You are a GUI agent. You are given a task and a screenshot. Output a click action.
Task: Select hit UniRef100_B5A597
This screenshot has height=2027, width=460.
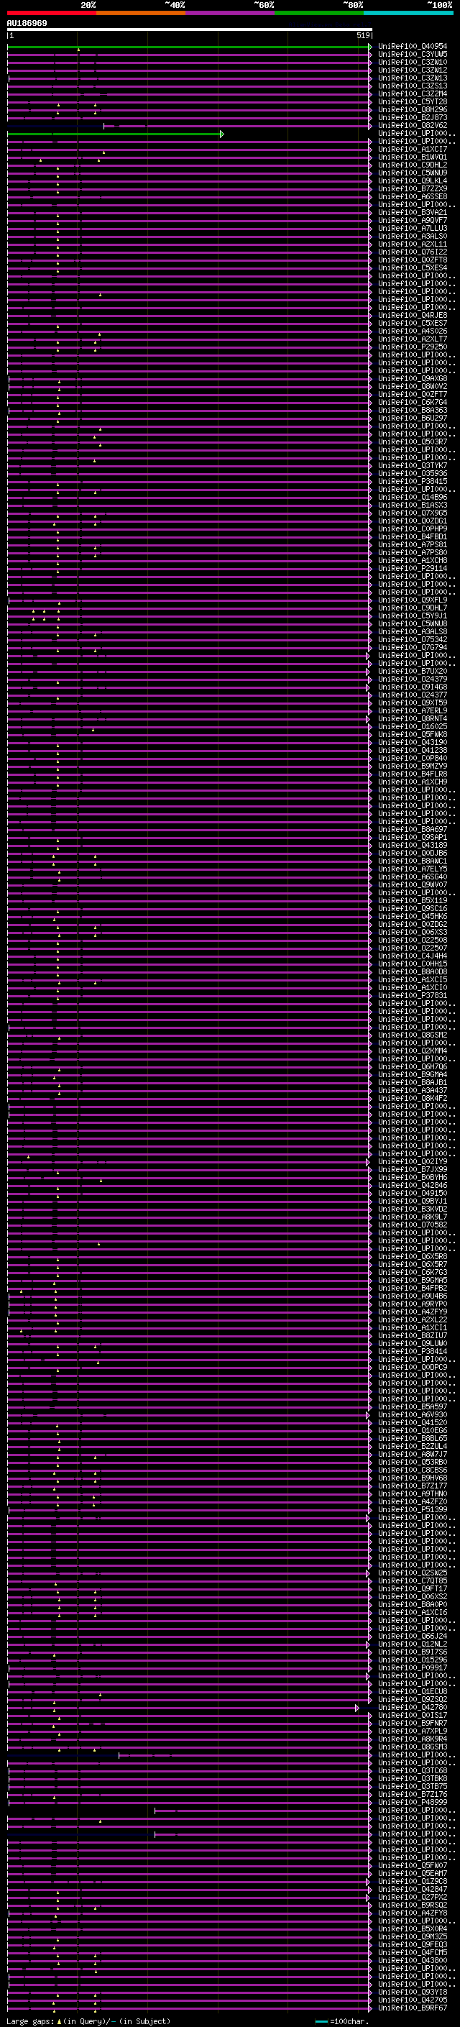413,1406
